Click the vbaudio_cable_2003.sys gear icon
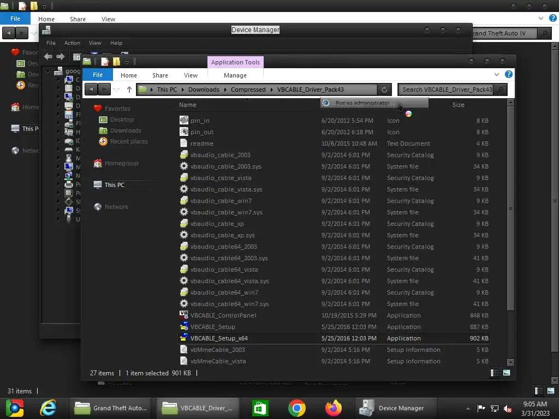The width and height of the screenshot is (559, 419). coord(183,166)
